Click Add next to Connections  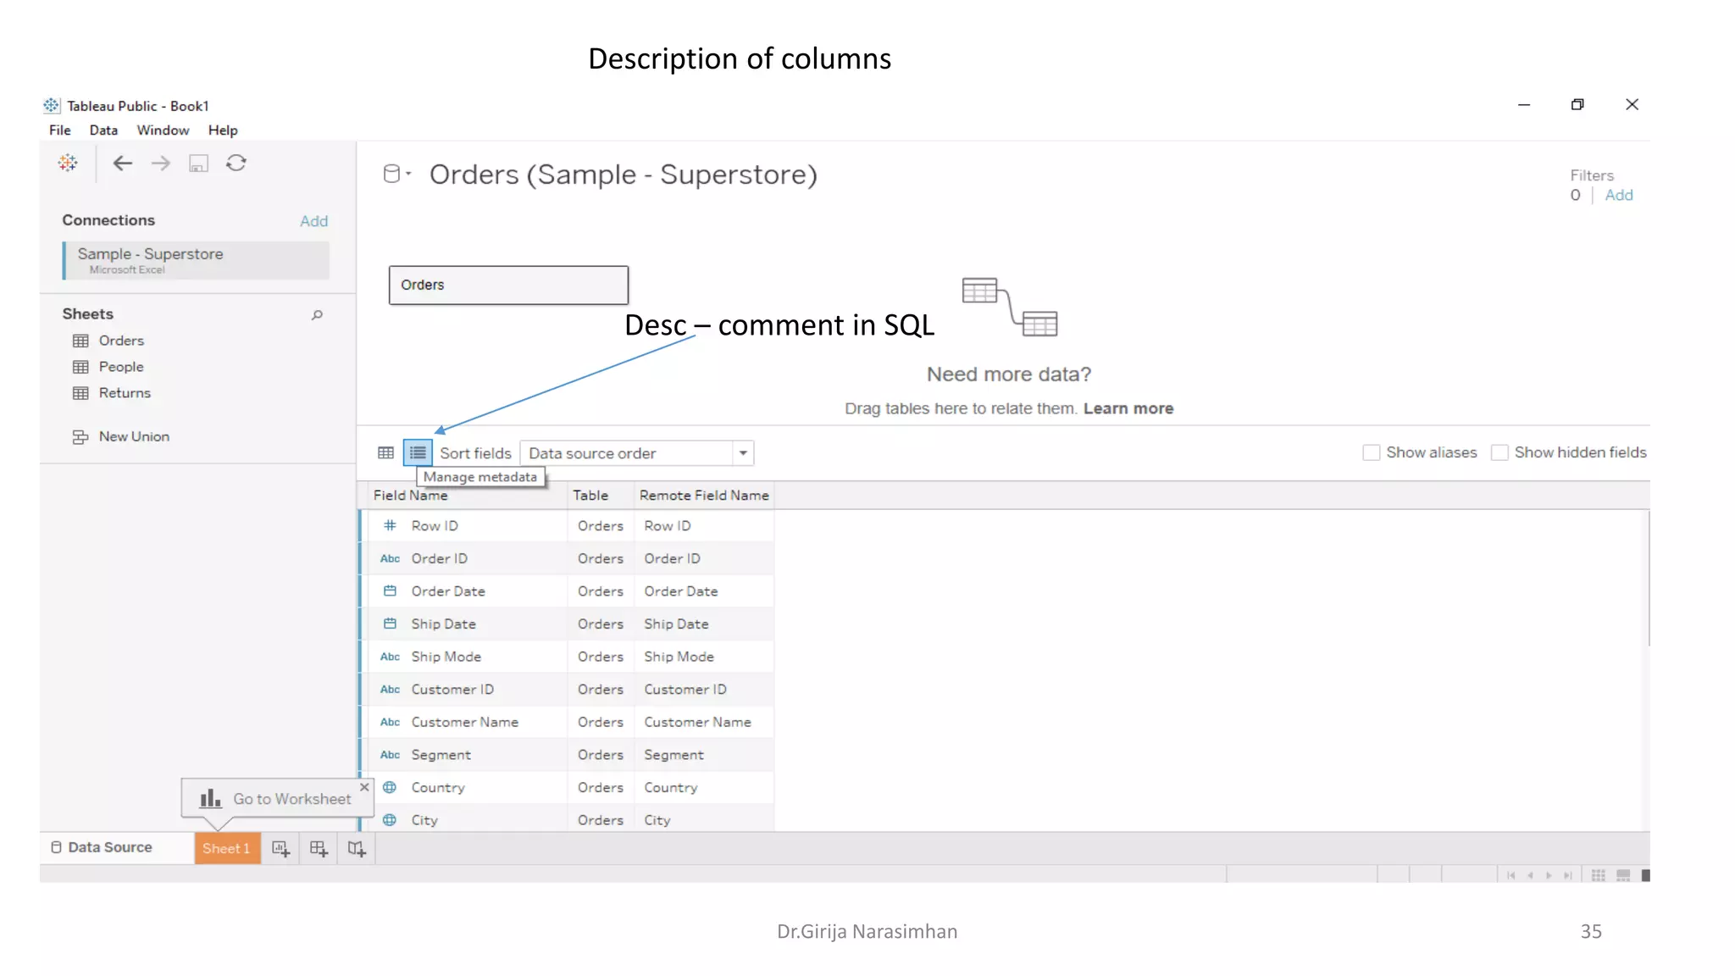click(x=313, y=221)
